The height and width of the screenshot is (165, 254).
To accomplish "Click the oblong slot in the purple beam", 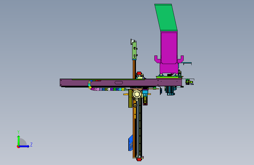I will (119, 83).
